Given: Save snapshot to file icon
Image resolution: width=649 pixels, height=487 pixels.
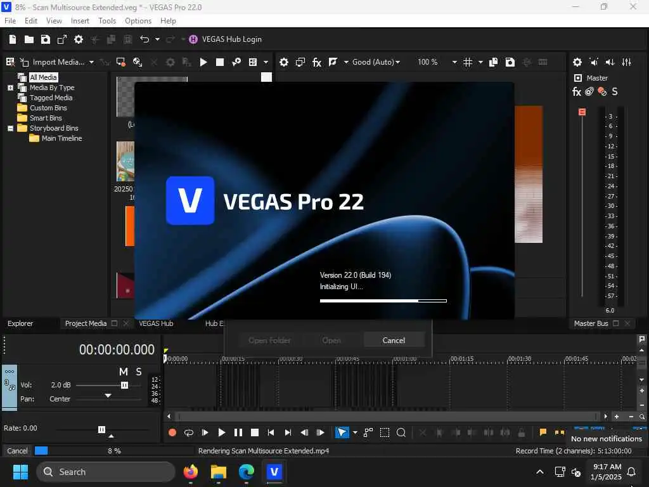Looking at the screenshot, I should [510, 62].
